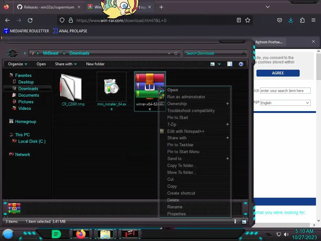The width and height of the screenshot is (321, 241).
Task: Open Explorer help question mark
Action: tap(241, 64)
